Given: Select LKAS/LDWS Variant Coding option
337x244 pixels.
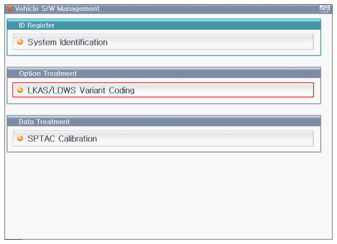Looking at the screenshot, I should click(x=81, y=90).
